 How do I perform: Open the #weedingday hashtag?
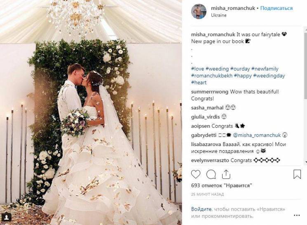[x=269, y=76]
